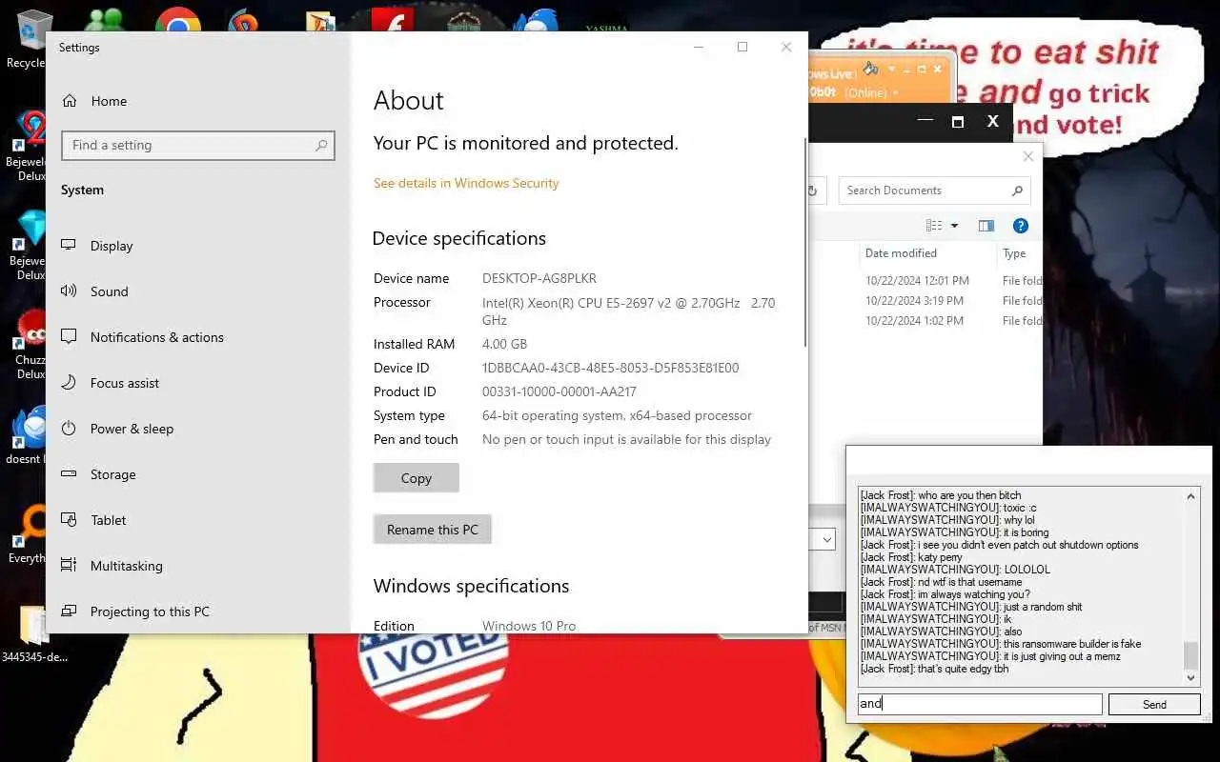Image resolution: width=1220 pixels, height=762 pixels.
Task: Open dropdown behind Settings window's right edge
Action: point(826,539)
